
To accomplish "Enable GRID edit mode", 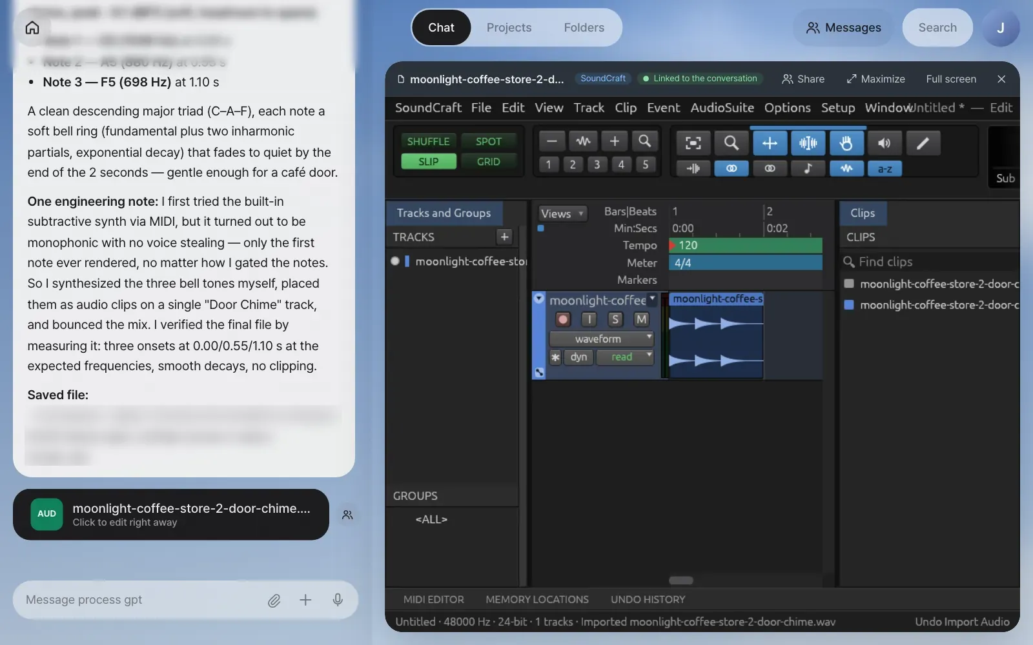I will pos(488,161).
